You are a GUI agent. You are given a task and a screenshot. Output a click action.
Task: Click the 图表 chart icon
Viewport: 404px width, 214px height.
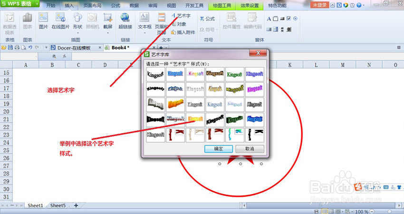[27, 18]
